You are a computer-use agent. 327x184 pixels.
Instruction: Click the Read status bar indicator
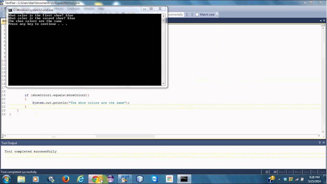click(282, 172)
